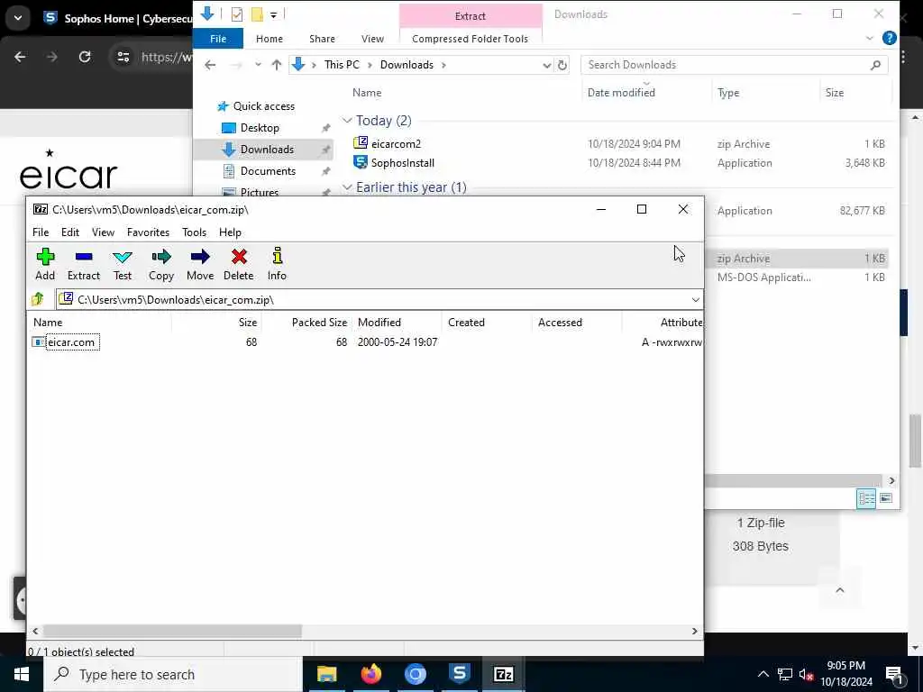Select the eicarcom2 zip file

396,143
